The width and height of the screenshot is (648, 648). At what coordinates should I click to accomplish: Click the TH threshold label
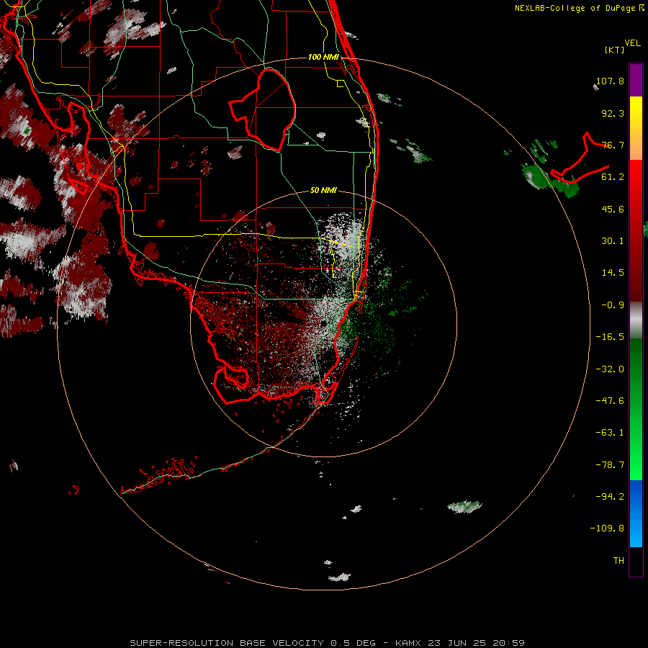pyautogui.click(x=618, y=561)
